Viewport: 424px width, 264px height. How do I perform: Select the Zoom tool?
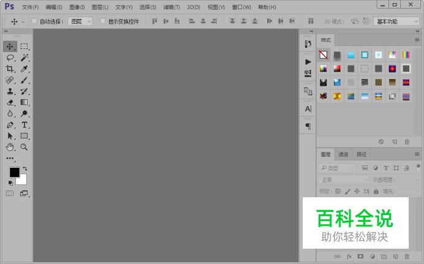(25, 147)
